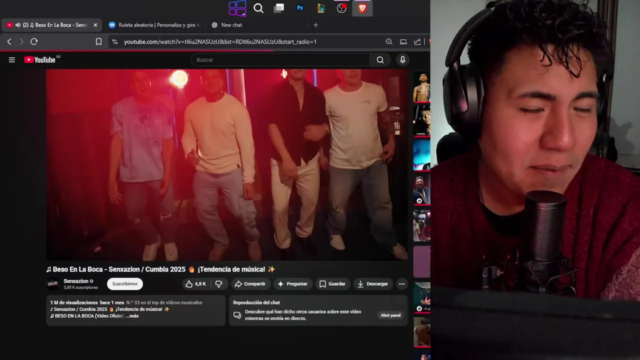The height and width of the screenshot is (360, 640).
Task: Open the Senxazion channel name
Action: [76, 281]
